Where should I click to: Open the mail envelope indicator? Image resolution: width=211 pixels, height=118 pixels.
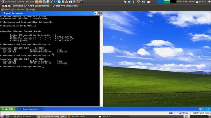(148, 2)
